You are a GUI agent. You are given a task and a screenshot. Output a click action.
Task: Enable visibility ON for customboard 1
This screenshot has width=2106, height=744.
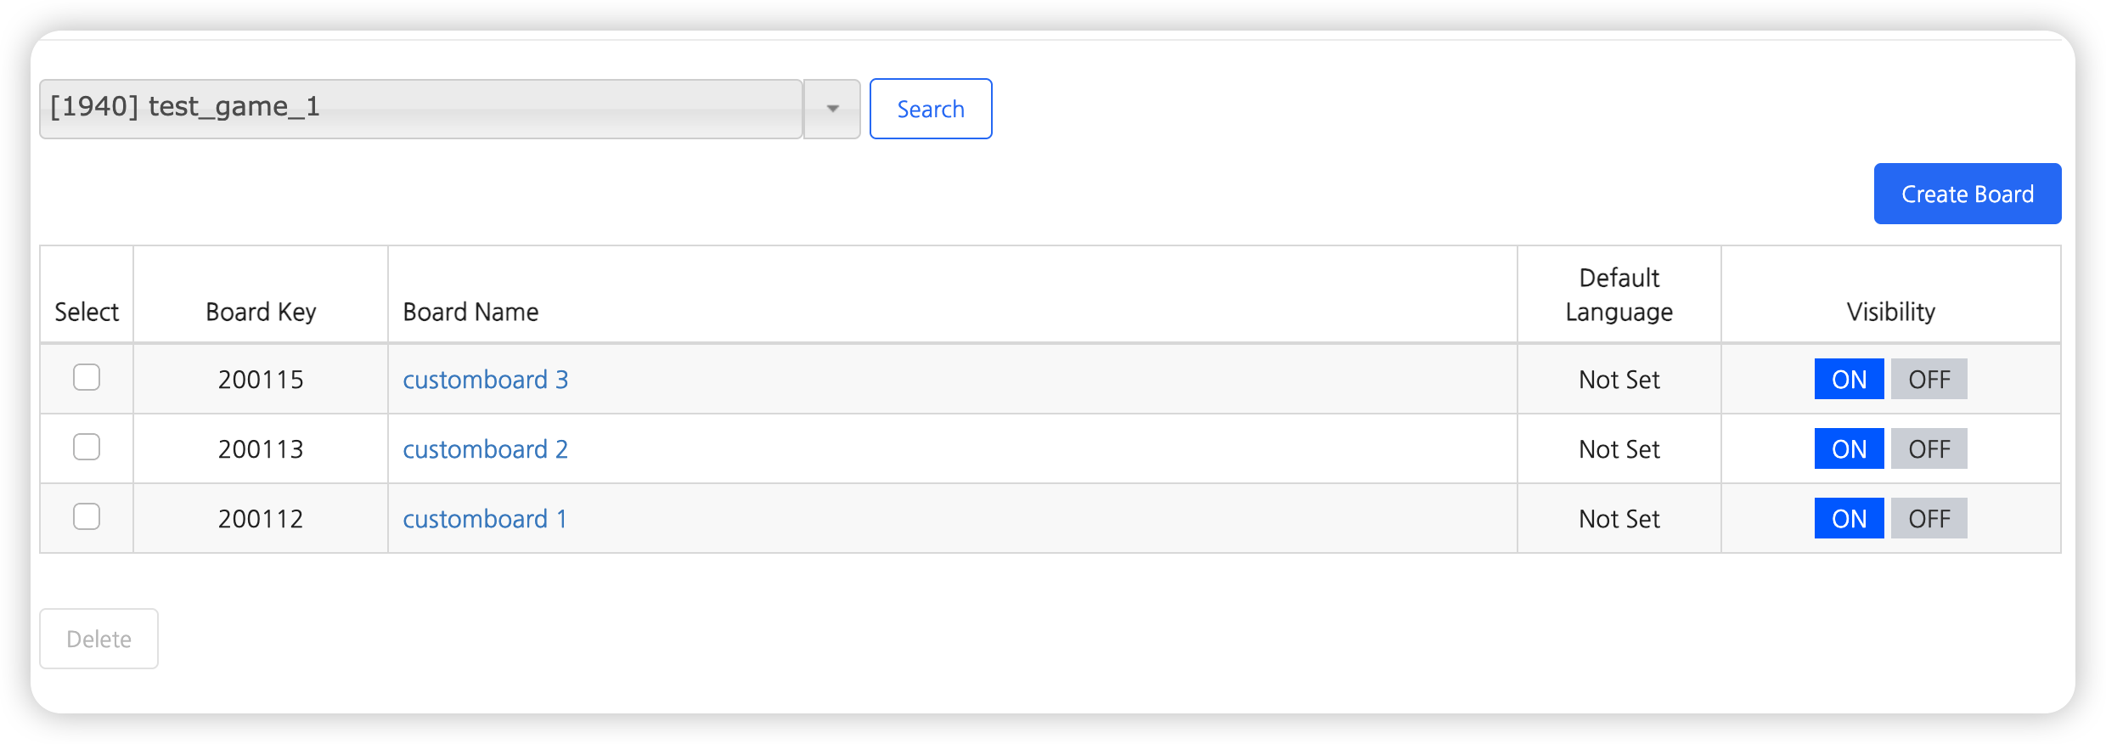(1849, 518)
